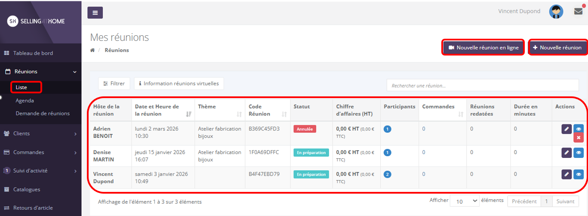The height and width of the screenshot is (216, 588).
Task: Open Agenda in the sidebar
Action: pyautogui.click(x=25, y=101)
